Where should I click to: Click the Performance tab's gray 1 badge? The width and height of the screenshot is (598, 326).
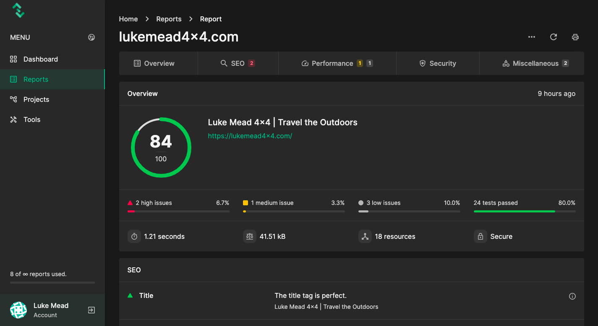click(x=370, y=63)
